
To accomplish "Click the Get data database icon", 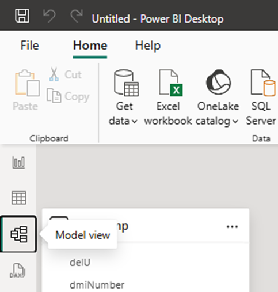I will point(126,83).
